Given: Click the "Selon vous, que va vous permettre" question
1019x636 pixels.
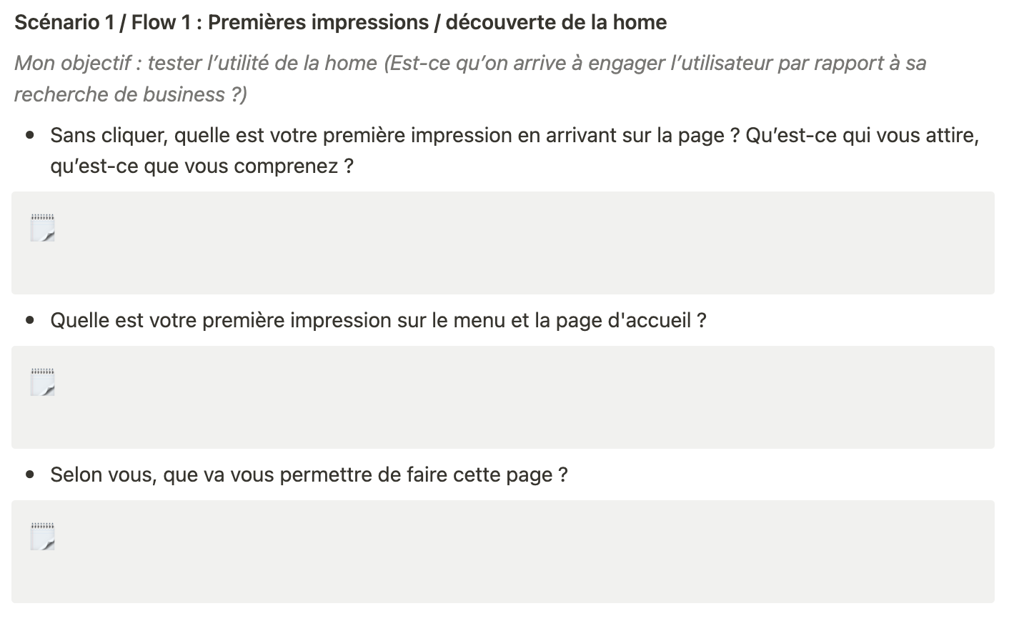Looking at the screenshot, I should 309,474.
